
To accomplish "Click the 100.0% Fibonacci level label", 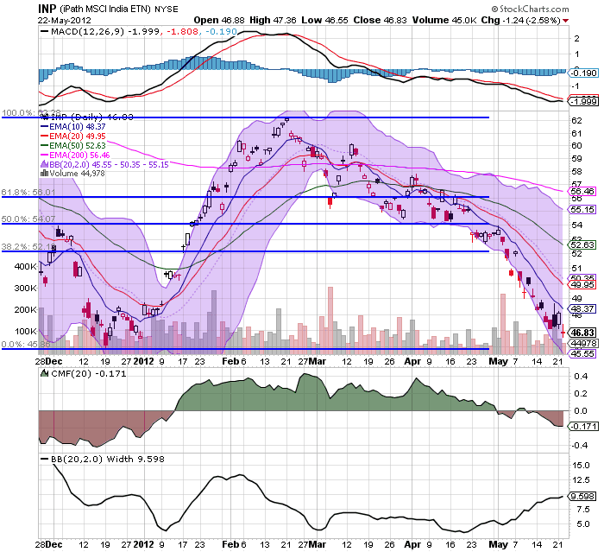I will [x=31, y=112].
